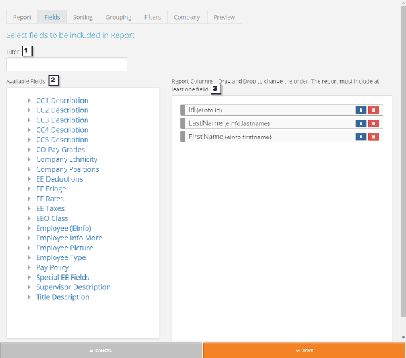Click the Cancel button
Viewport: 406px width, 358px height.
(101, 351)
